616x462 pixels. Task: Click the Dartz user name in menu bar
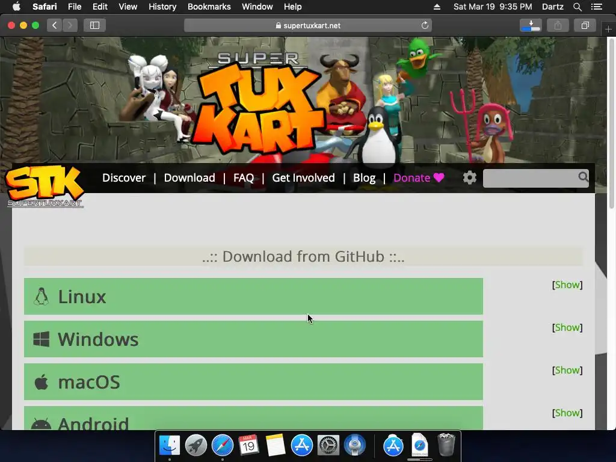[552, 7]
